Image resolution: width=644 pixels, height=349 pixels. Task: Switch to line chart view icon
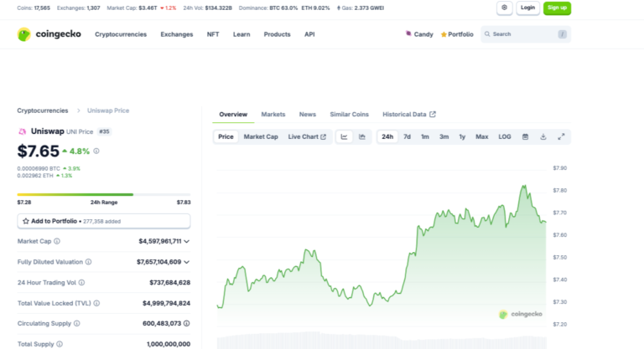(344, 136)
